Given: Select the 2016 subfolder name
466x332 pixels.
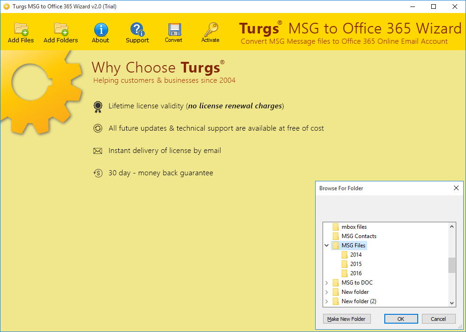Looking at the screenshot, I should coord(356,273).
